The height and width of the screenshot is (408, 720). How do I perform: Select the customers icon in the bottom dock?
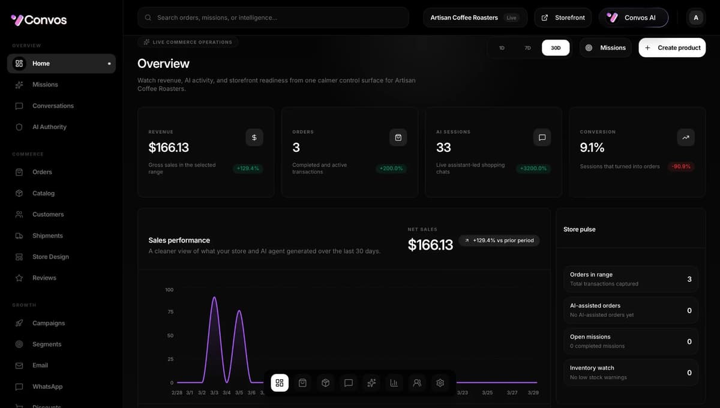pyautogui.click(x=417, y=382)
